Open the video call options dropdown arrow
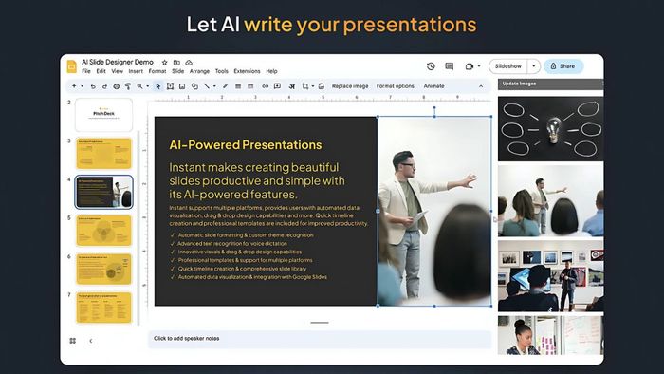 pos(479,66)
